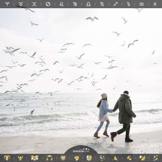This screenshot has width=162, height=162.
Task: Open the Cancer symbol in top bar
Action: point(48,4)
